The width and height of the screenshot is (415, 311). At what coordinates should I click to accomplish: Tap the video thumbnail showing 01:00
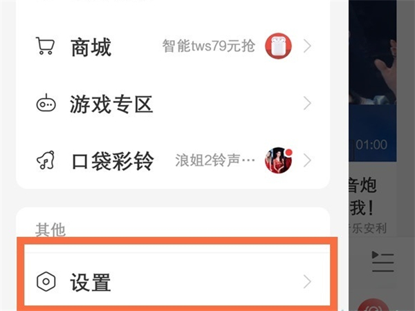372,81
